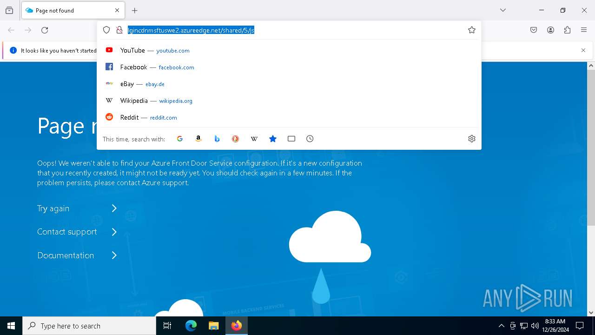The height and width of the screenshot is (335, 595).
Task: Search in Bookmarks star icon
Action: point(273,139)
